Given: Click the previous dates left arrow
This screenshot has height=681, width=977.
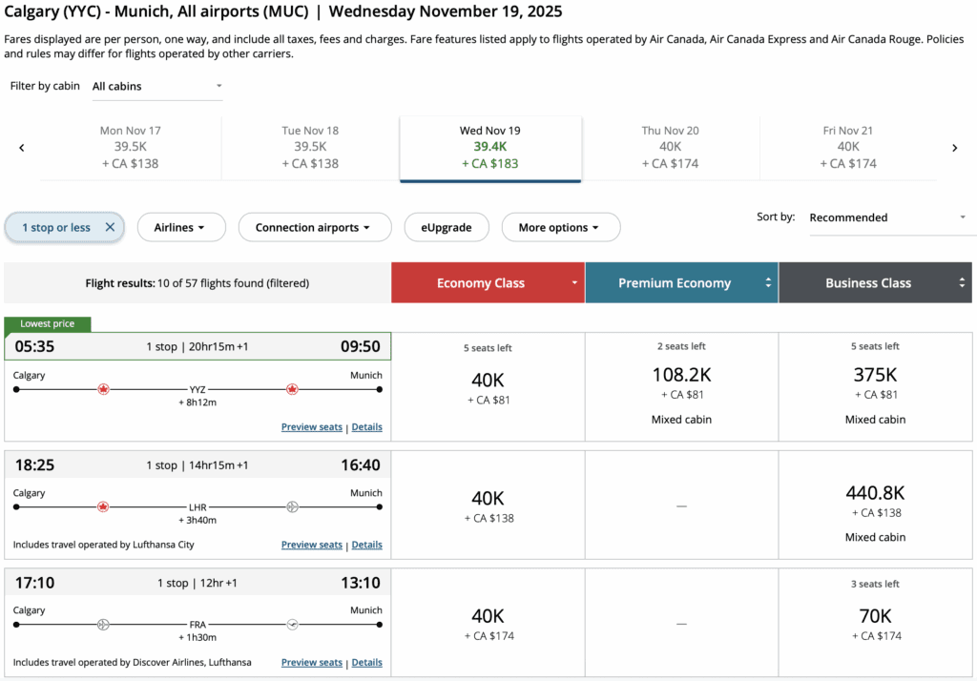Looking at the screenshot, I should tap(22, 148).
